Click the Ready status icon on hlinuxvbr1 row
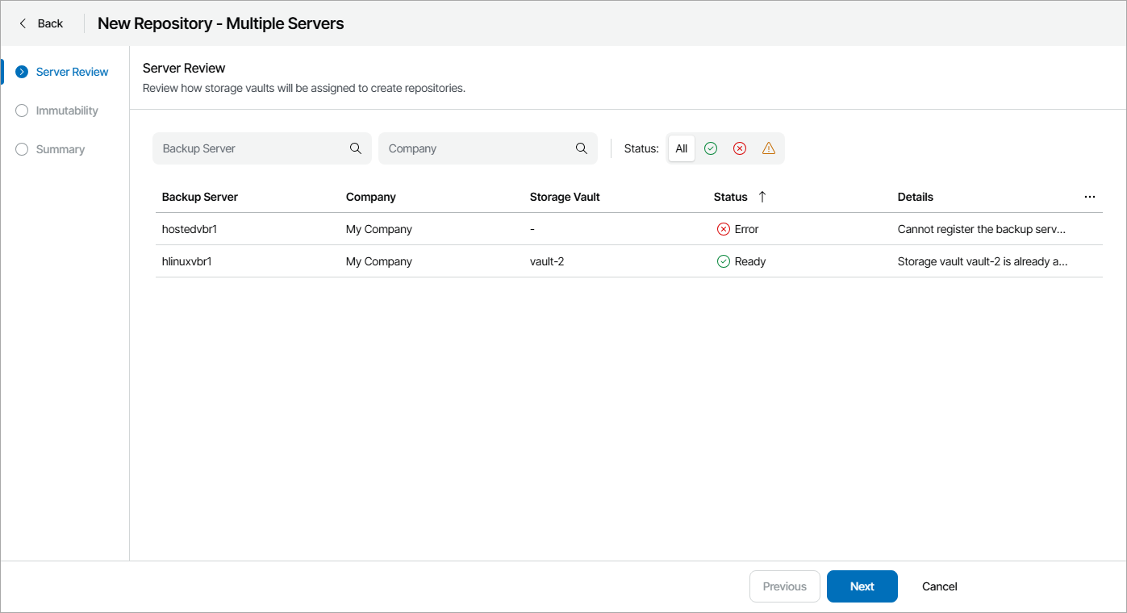1127x613 pixels. pyautogui.click(x=724, y=261)
